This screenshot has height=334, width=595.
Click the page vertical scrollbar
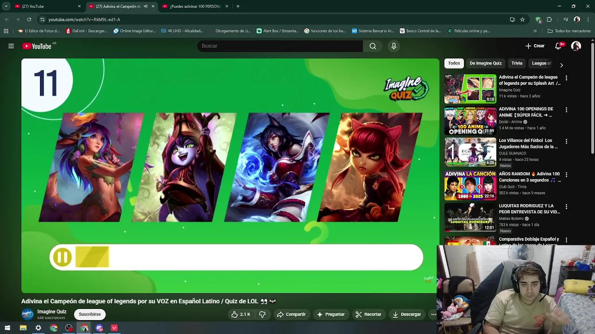point(592,97)
